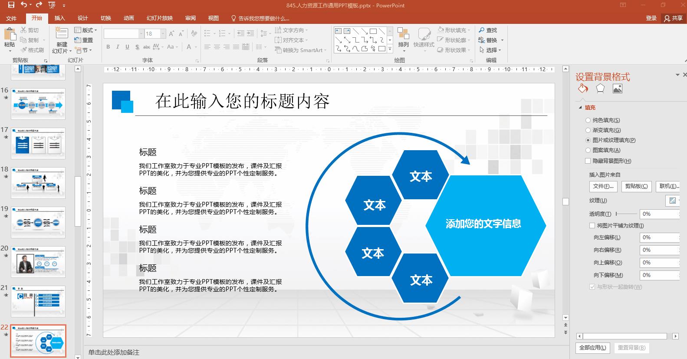Open the Texture (纹理) picker dropdown
Image resolution: width=687 pixels, height=359 pixels.
pyautogui.click(x=673, y=201)
